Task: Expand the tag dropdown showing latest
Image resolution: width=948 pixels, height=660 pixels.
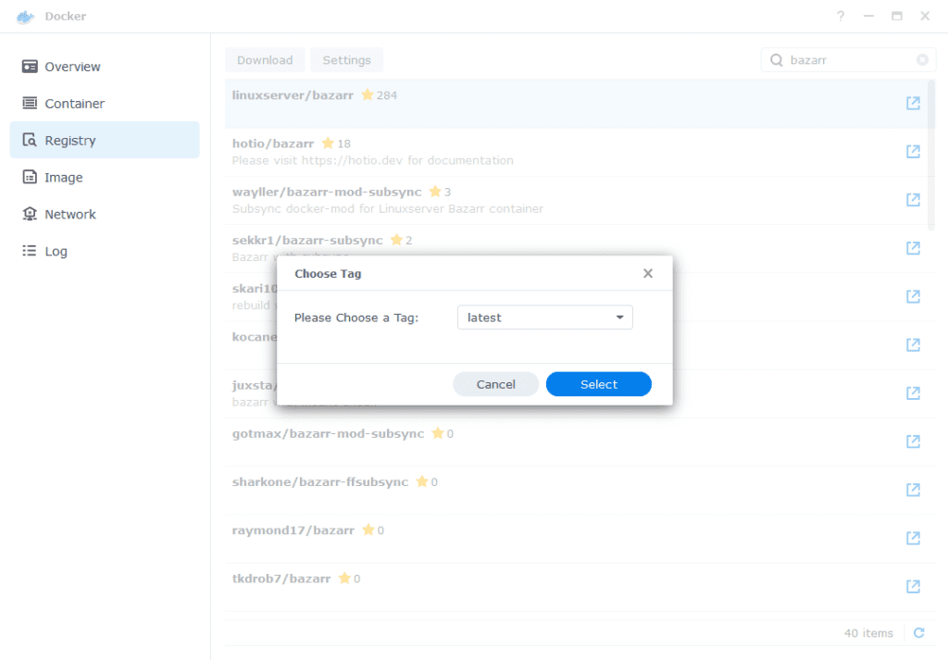Action: (544, 318)
